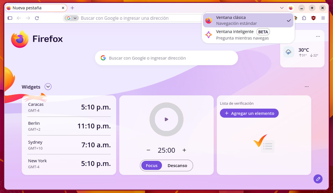This screenshot has height=193, width=333.
Task: Click the sidebar toggle icon in toolbar
Action: point(10,18)
